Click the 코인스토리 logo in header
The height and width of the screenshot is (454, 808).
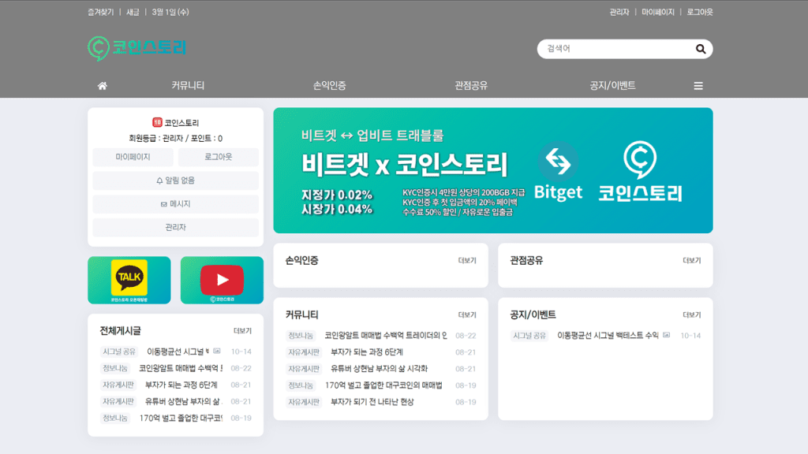coord(137,47)
